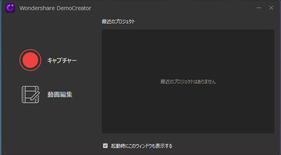281x155 pixels.
Task: Click the Wondershare DemoCreator logo icon
Action: click(x=10, y=8)
